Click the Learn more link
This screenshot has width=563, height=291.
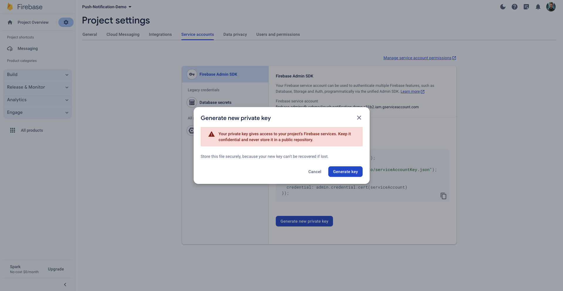410,92
